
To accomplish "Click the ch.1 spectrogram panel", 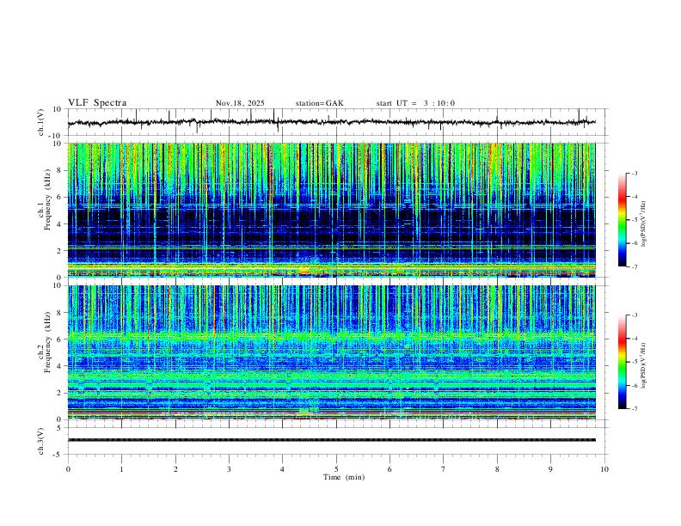I will [331, 210].
